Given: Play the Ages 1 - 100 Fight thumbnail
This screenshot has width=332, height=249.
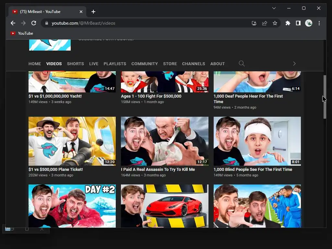Looking at the screenshot, I should click(164, 82).
